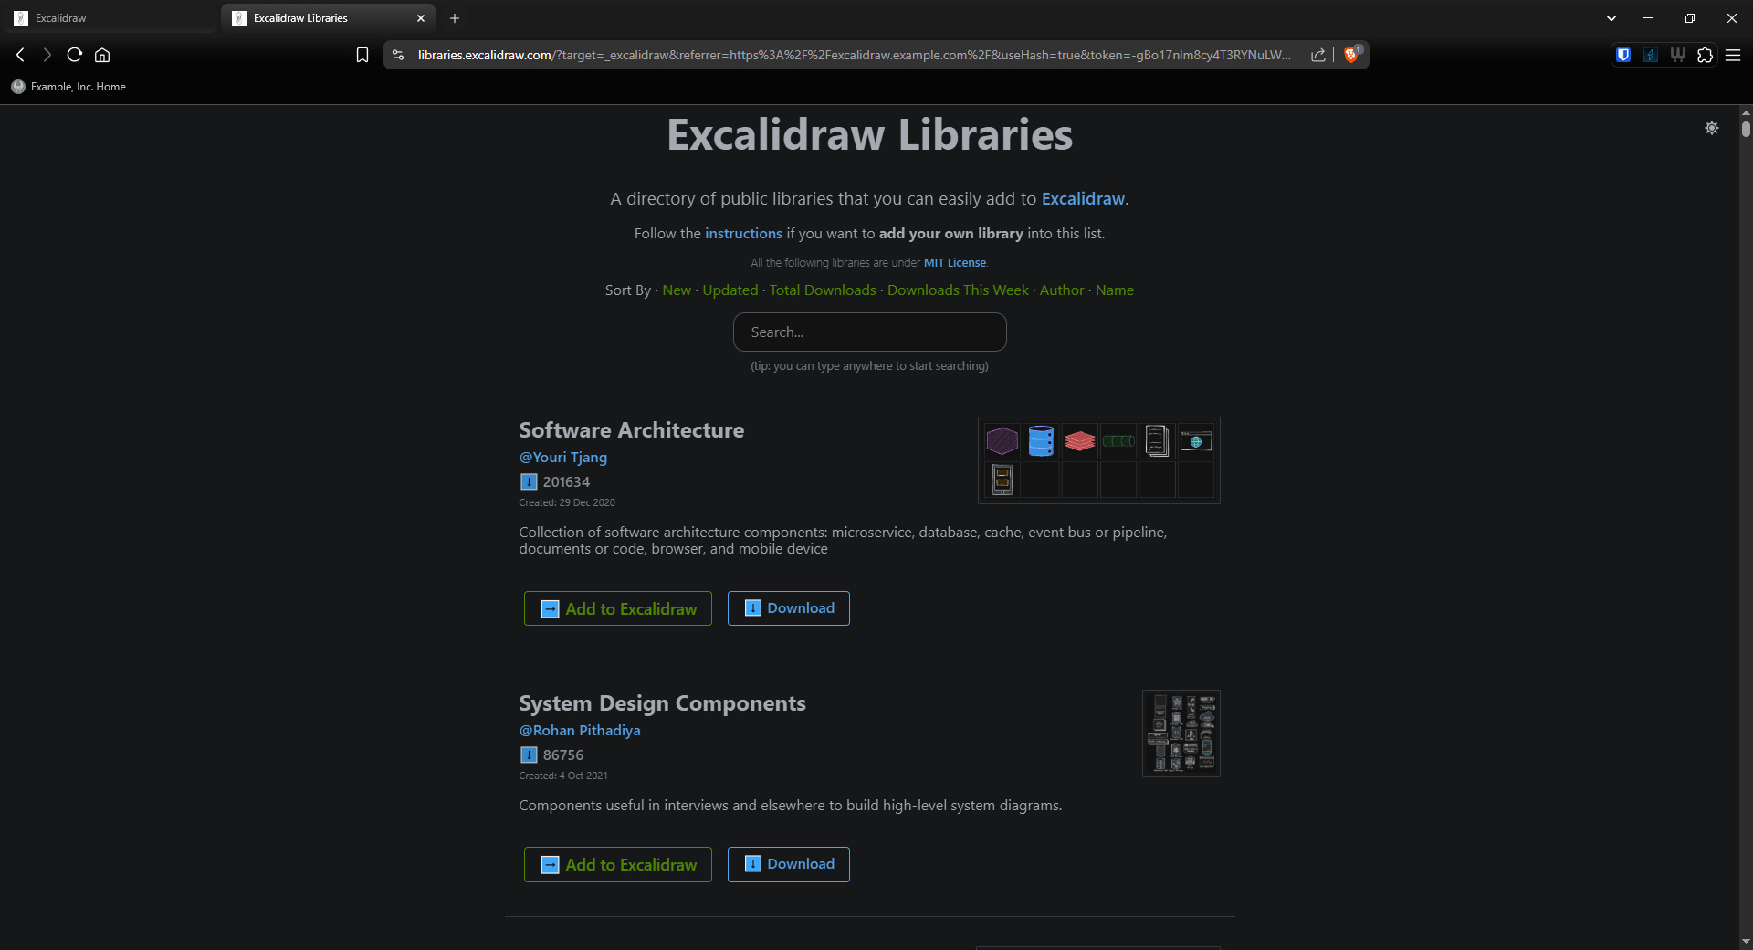The height and width of the screenshot is (950, 1753).
Task: Bookmark this page with the bookmark icon
Action: point(362,55)
